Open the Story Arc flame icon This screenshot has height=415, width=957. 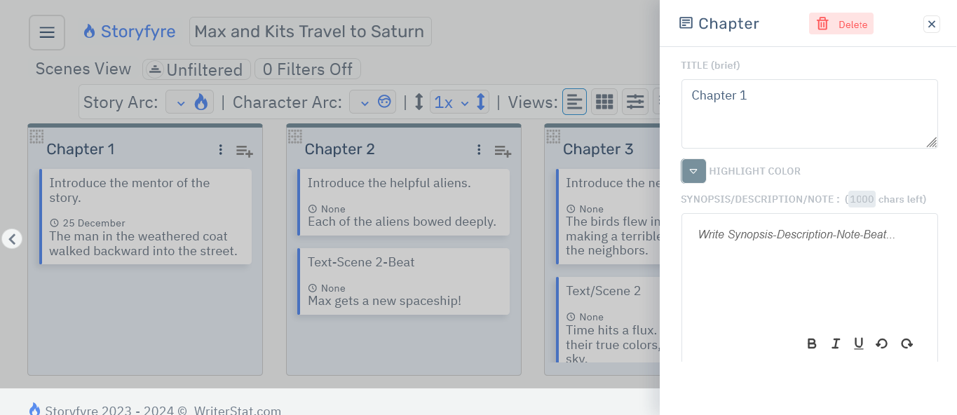coord(201,102)
